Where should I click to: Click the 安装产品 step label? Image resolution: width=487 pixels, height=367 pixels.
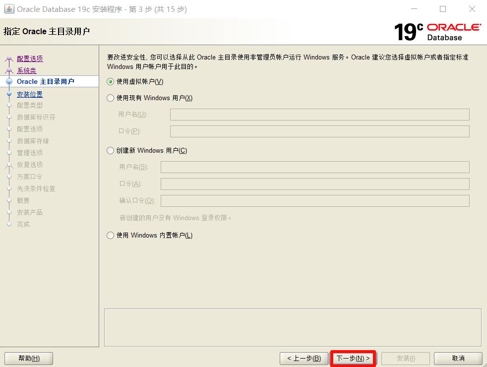[30, 213]
